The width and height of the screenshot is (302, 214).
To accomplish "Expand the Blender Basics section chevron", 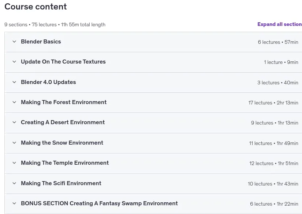I will (14, 42).
